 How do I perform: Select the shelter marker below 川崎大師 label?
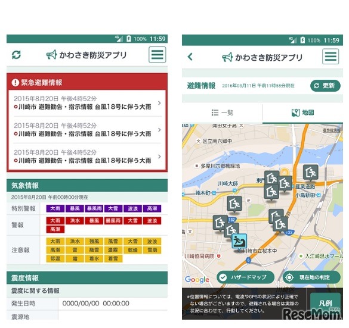234,204
